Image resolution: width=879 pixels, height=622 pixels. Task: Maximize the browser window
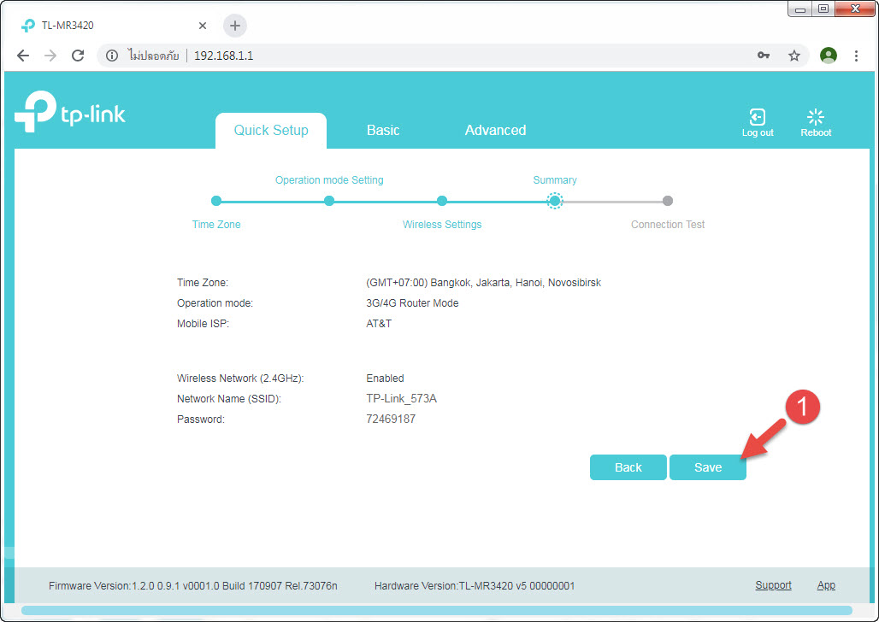point(823,9)
